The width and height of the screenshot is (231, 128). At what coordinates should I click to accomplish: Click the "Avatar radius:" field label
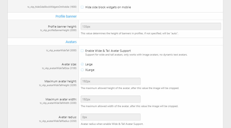click(x=68, y=117)
